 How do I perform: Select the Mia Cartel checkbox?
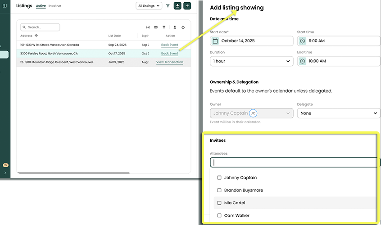(219, 203)
